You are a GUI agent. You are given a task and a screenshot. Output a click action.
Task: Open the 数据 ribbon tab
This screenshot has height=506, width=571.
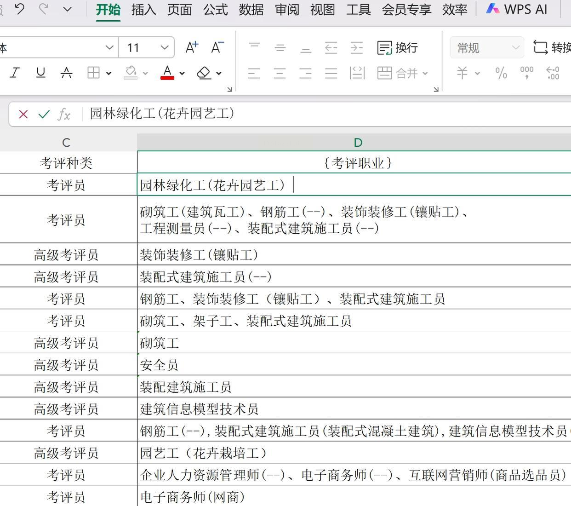[x=251, y=10]
